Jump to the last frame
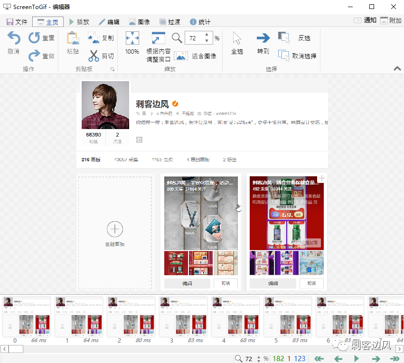404x363 pixels. (395, 359)
